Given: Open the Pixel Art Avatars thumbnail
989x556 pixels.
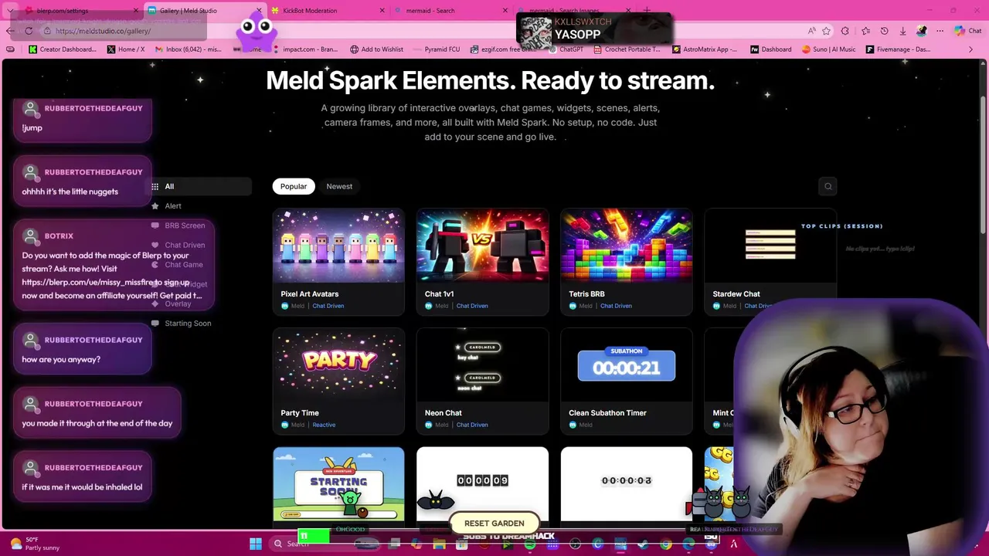Looking at the screenshot, I should click(x=338, y=246).
